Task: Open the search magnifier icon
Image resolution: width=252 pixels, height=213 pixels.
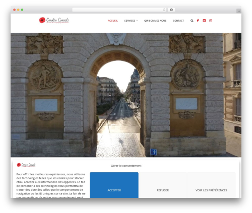Action: click(192, 21)
